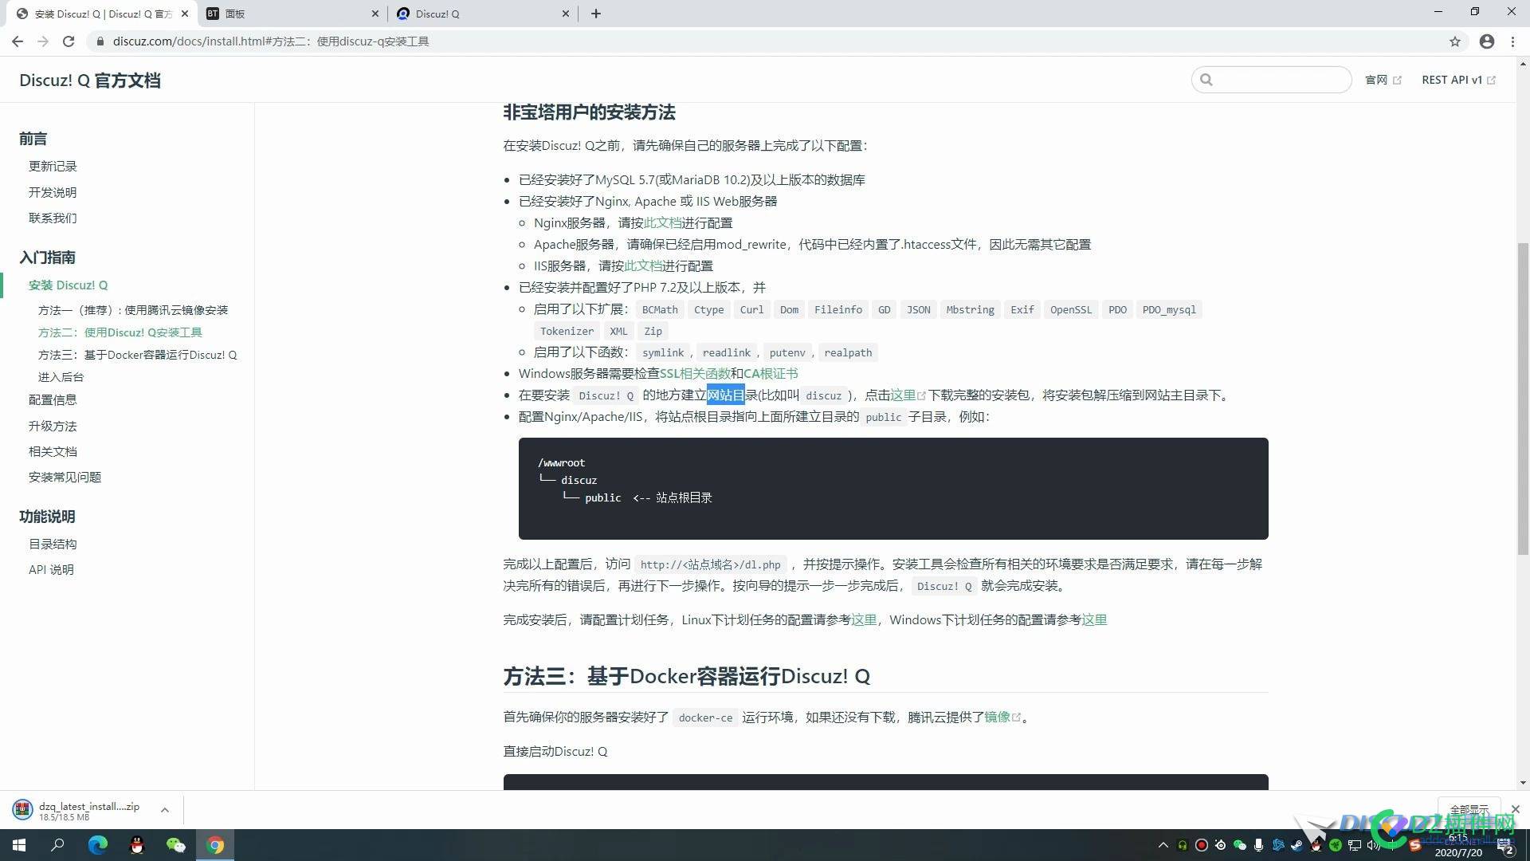The image size is (1530, 861).
Task: Open WeChat from the taskbar
Action: [175, 845]
